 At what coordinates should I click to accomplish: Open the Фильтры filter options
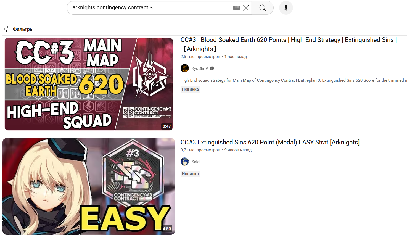pyautogui.click(x=23, y=29)
